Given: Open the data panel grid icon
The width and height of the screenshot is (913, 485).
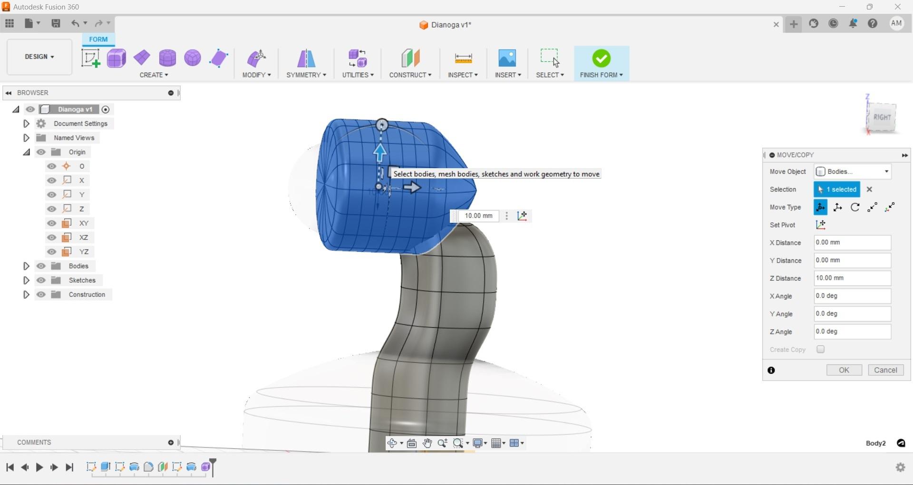Looking at the screenshot, I should click(x=10, y=23).
